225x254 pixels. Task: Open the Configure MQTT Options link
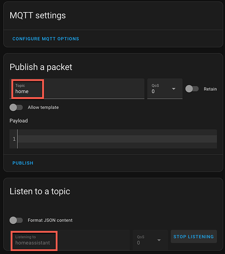click(x=46, y=39)
